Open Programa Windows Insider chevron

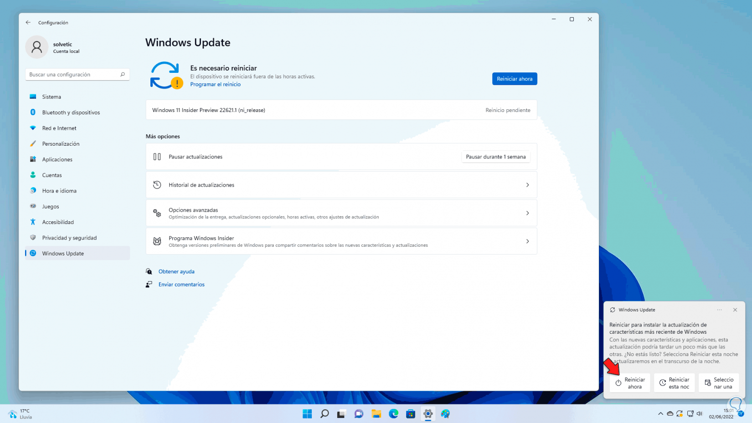(527, 241)
